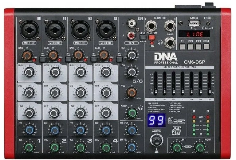Image resolution: width=236 pixels, height=160 pixels.
Task: Toggle the red PHANTOM power switch
Action: pos(151,37)
